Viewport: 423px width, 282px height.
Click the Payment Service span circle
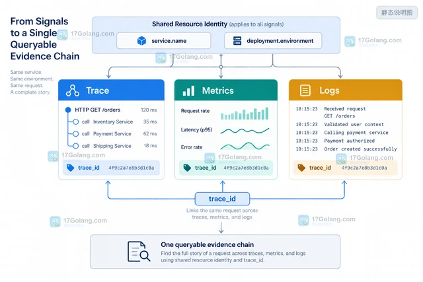tap(76, 133)
